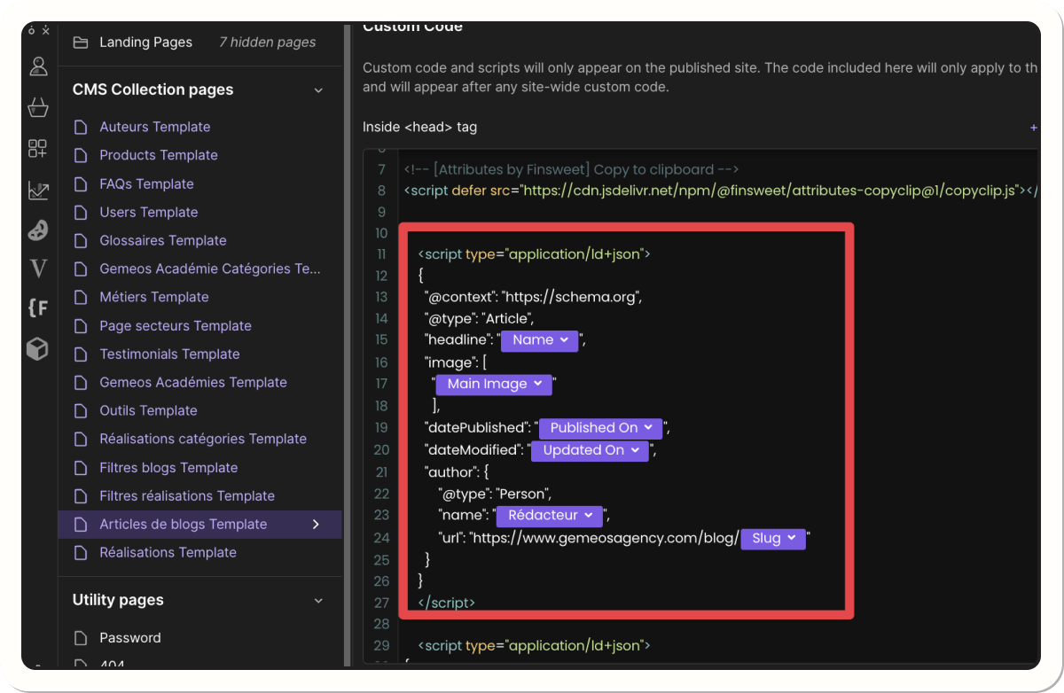Click page icon next to Filtres réalisations Template
The width and height of the screenshot is (1064, 693).
[x=81, y=495]
